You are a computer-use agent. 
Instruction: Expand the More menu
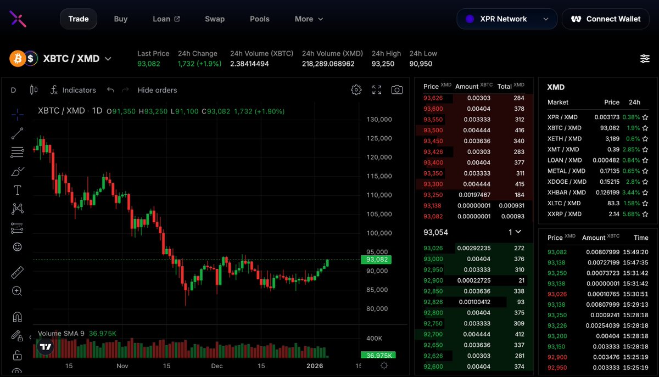(x=309, y=19)
